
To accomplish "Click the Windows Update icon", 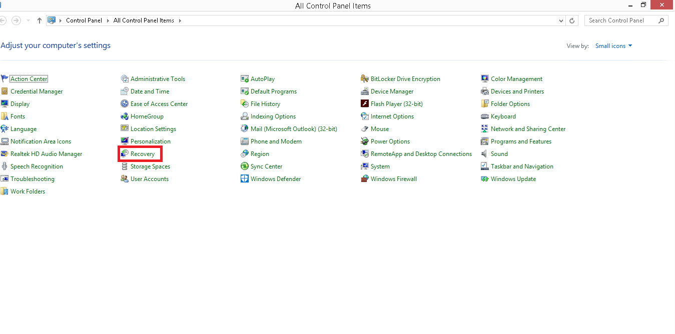I will point(485,178).
